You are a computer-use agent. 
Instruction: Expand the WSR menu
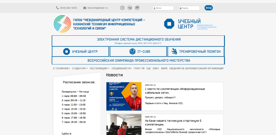(156, 68)
